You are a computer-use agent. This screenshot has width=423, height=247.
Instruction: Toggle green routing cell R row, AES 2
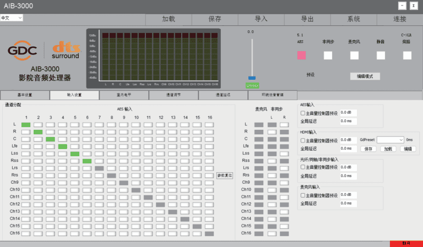(38, 132)
